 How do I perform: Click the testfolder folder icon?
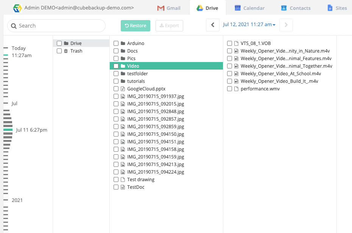(x=123, y=73)
